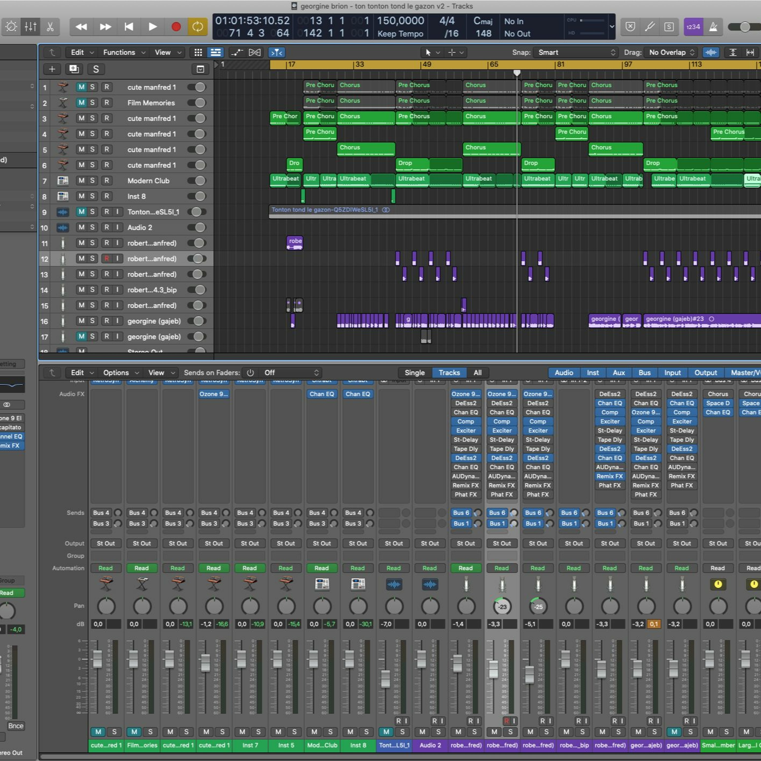Open the Snap Smart dropdown
This screenshot has width=761, height=761.
[576, 53]
